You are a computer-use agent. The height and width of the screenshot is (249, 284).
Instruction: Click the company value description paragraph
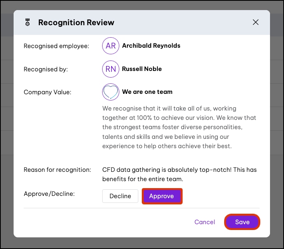[179, 127]
